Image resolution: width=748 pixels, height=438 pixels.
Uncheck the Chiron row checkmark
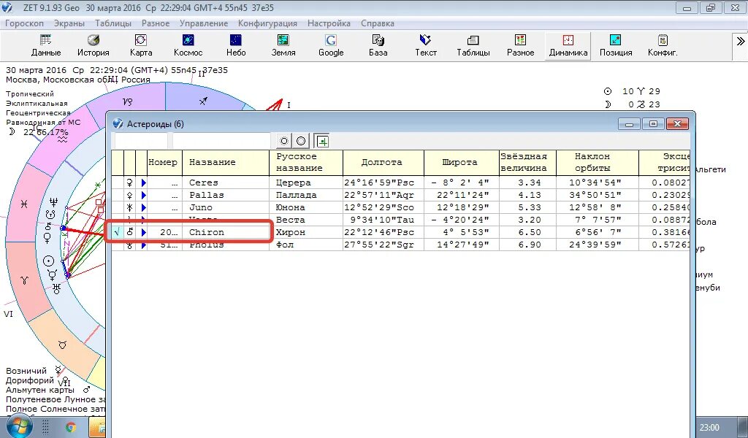[x=118, y=232]
